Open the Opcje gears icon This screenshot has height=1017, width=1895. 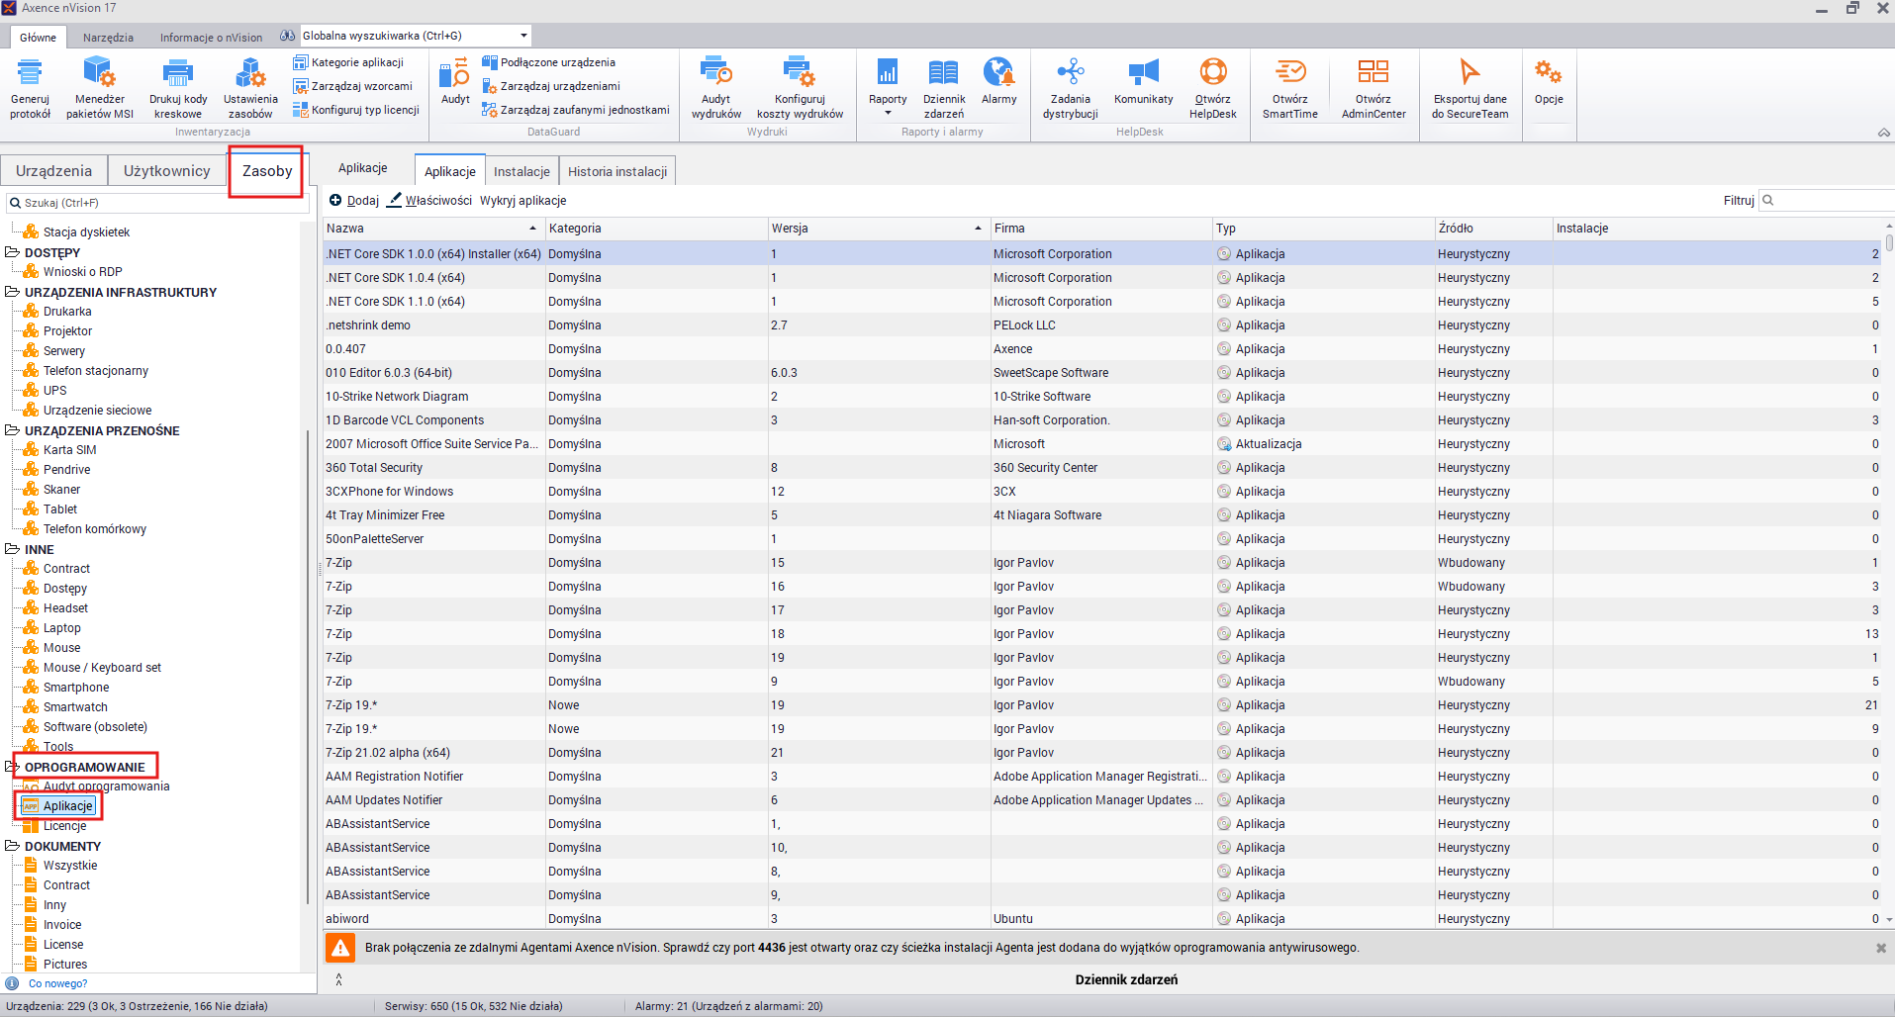click(1549, 74)
